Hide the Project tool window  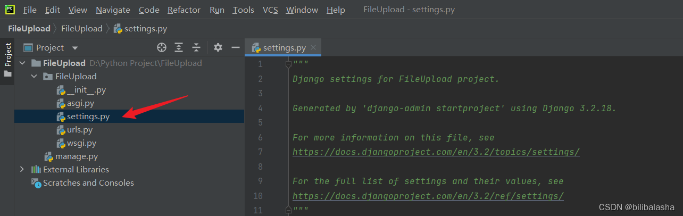click(x=236, y=47)
